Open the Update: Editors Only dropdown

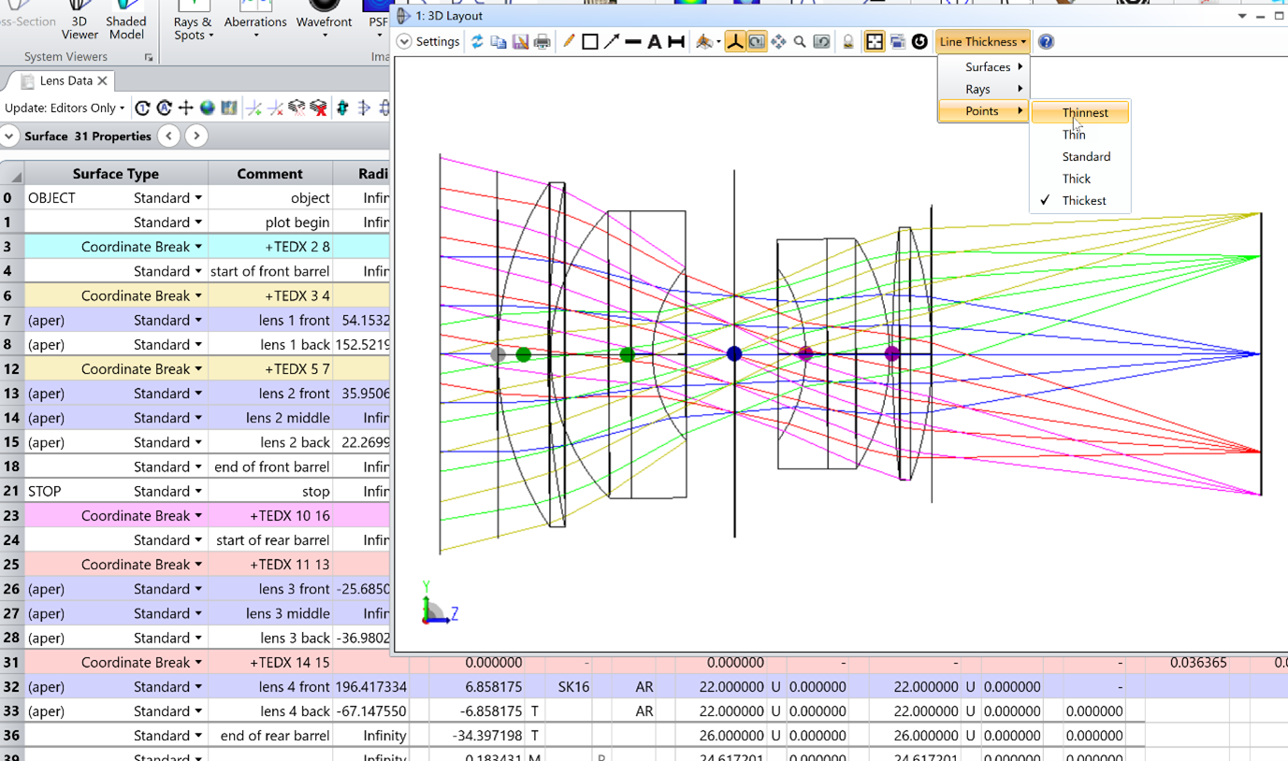tap(65, 108)
